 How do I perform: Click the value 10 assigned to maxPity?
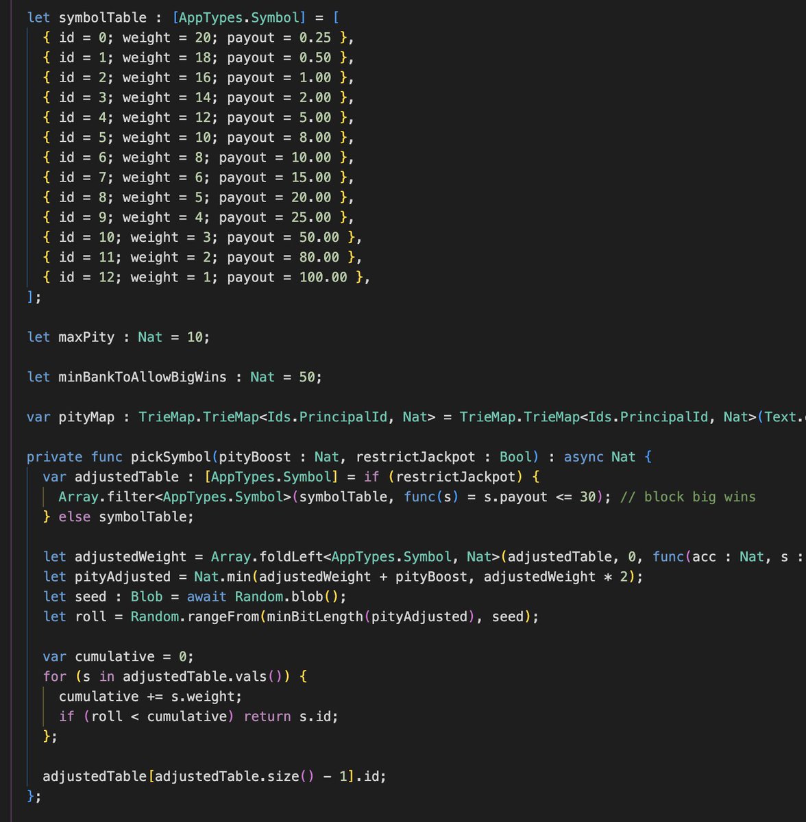point(195,337)
